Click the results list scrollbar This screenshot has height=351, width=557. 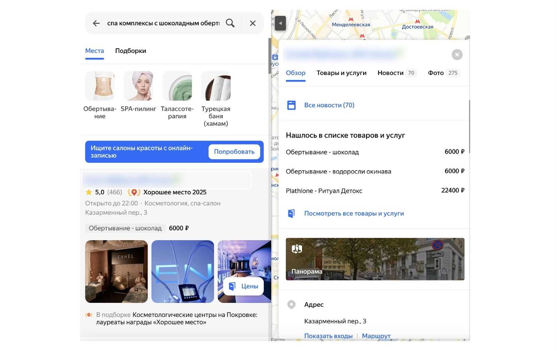point(269,56)
